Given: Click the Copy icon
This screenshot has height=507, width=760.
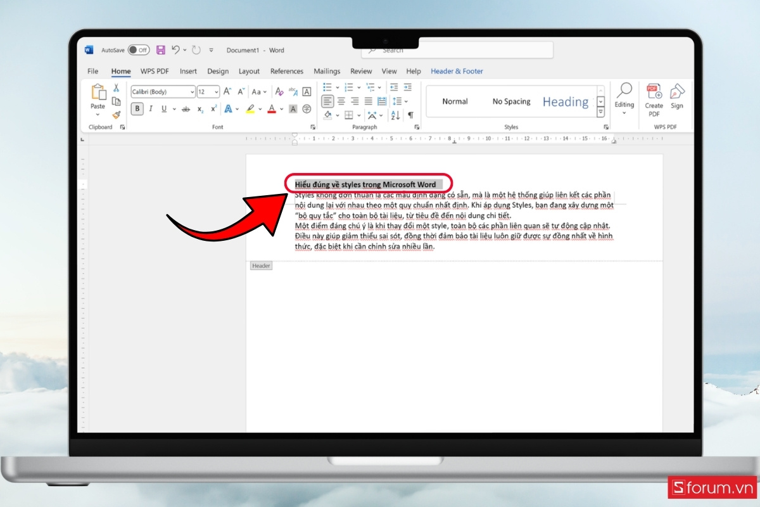Looking at the screenshot, I should pyautogui.click(x=116, y=101).
